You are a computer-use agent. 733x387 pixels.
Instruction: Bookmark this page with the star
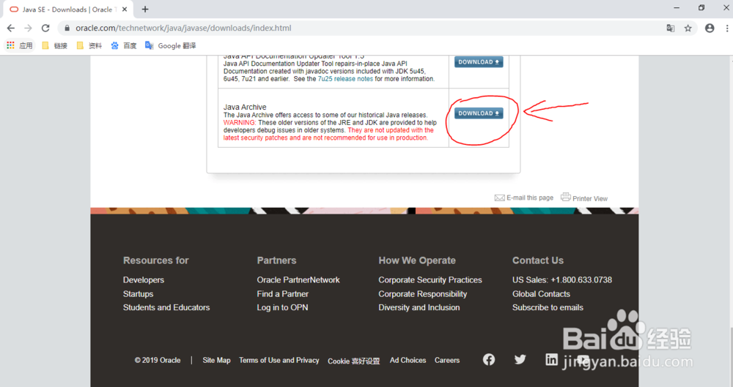[688, 28]
